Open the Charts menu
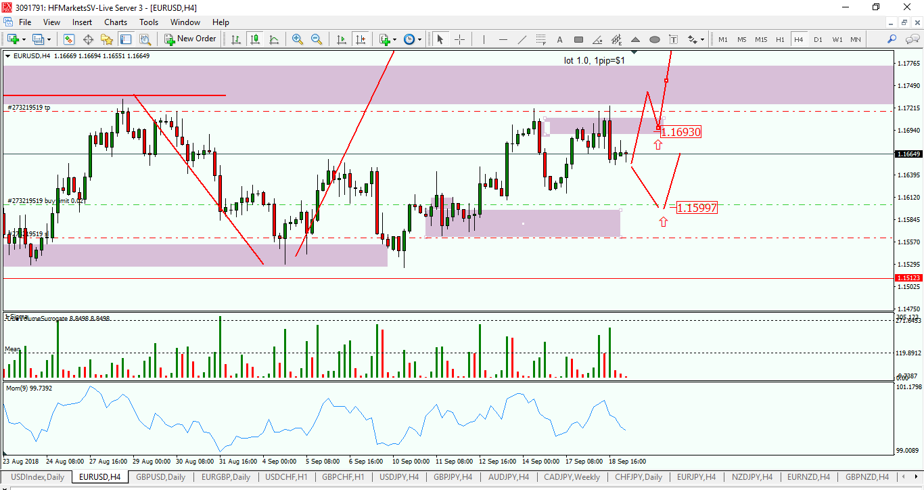This screenshot has height=490, width=924. point(116,22)
